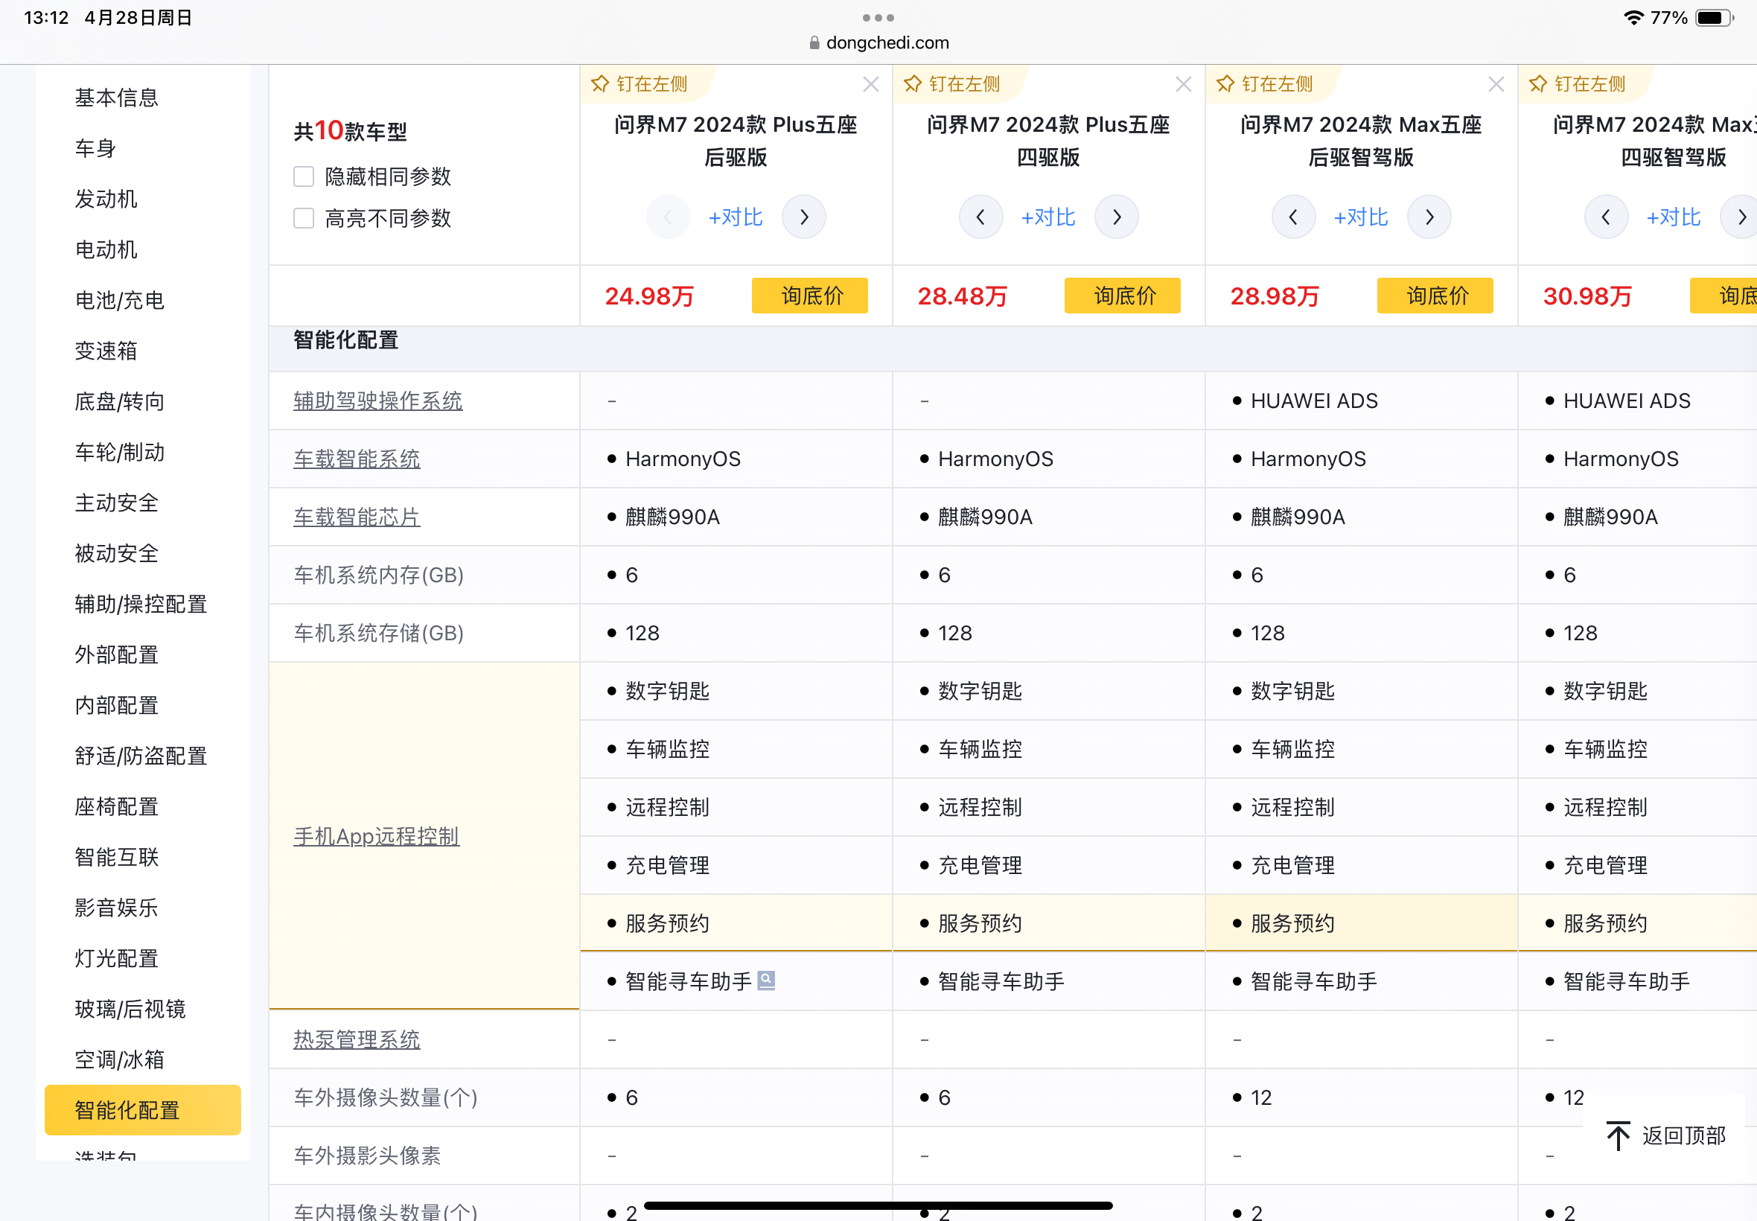
Task: Click the 返回顶部 up-arrow icon
Action: pos(1618,1135)
